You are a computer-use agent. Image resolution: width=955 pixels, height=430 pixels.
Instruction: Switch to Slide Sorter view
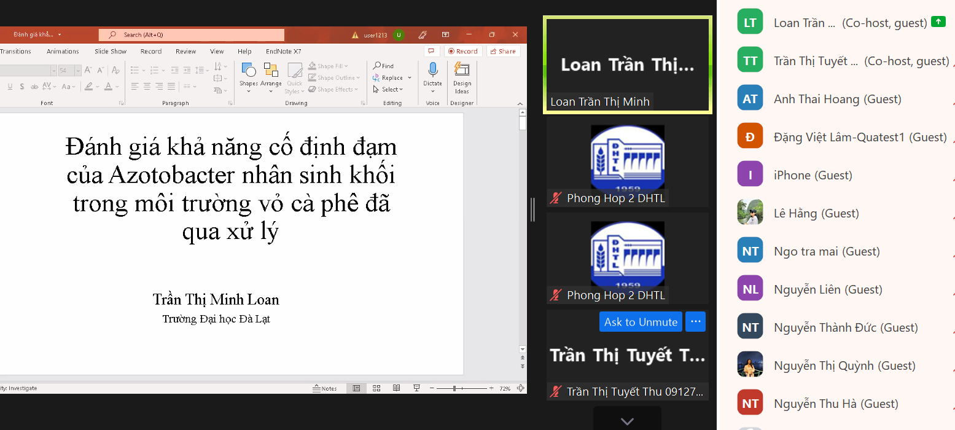tap(376, 388)
